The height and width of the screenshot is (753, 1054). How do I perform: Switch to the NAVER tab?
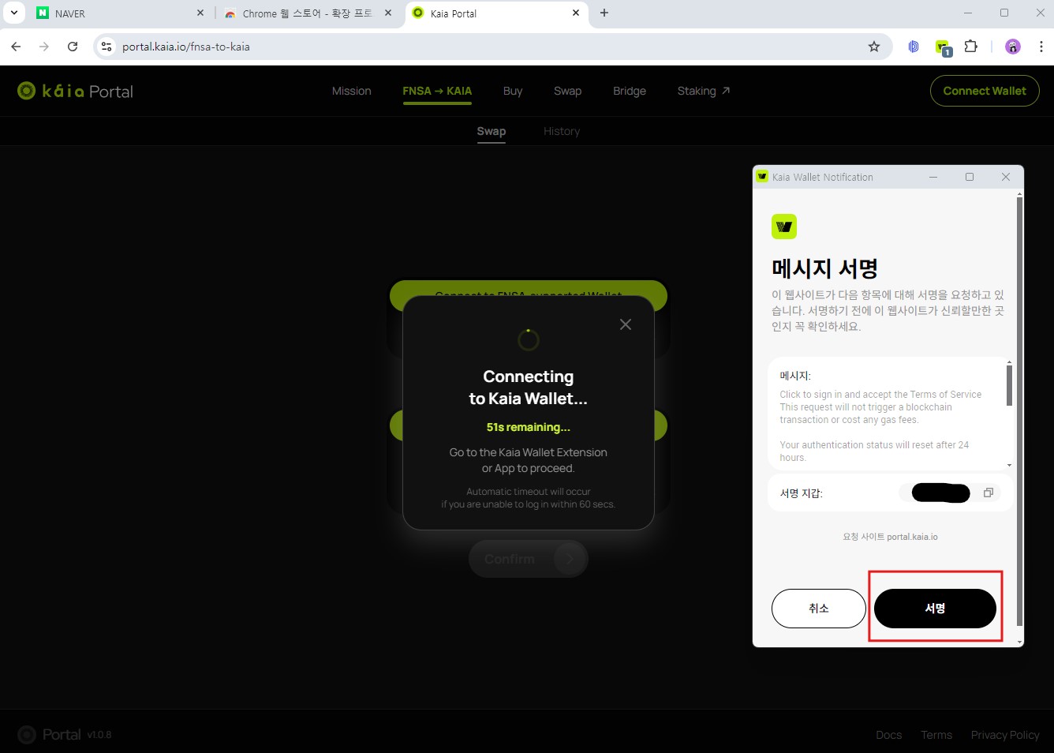click(x=121, y=13)
